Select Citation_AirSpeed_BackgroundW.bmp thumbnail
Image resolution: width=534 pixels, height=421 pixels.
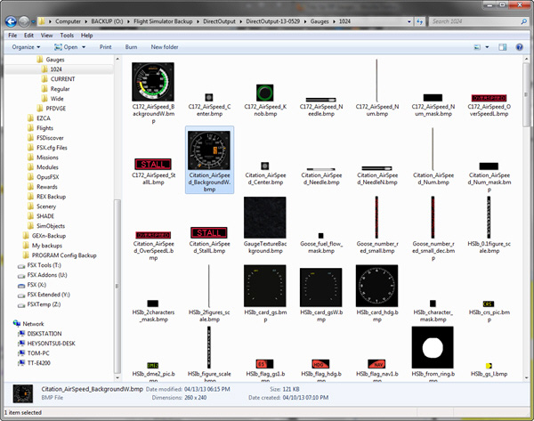coord(209,150)
